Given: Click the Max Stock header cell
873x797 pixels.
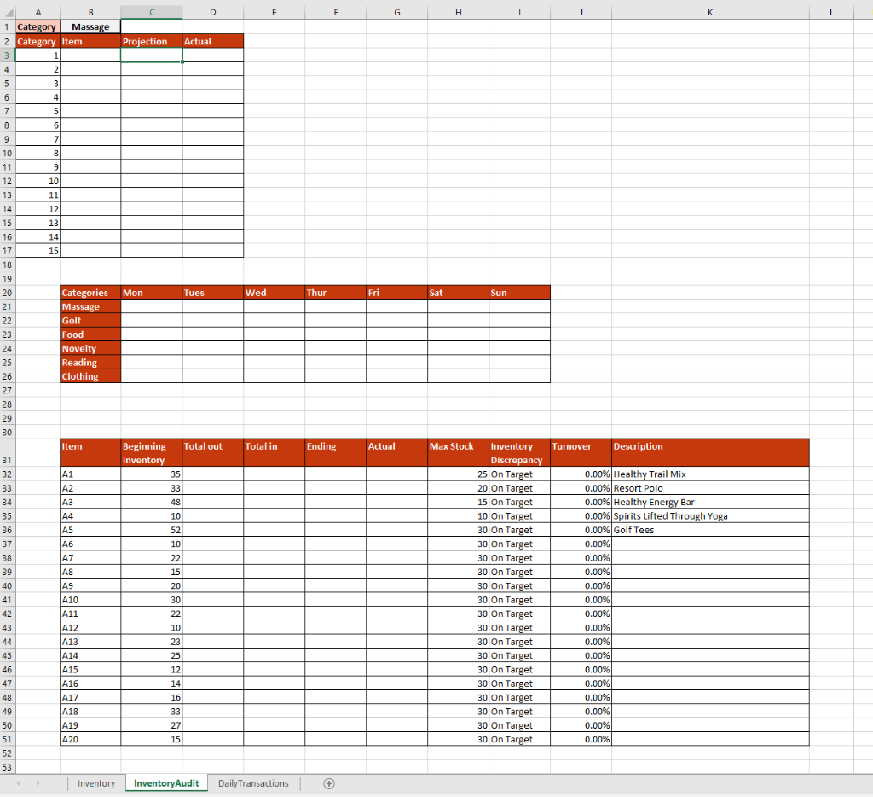Looking at the screenshot, I should 458,445.
